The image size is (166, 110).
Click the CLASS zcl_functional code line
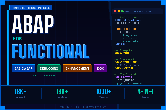tap(128, 20)
